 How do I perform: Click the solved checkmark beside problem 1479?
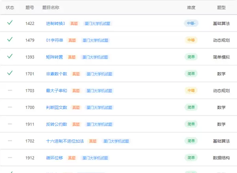coord(10,40)
